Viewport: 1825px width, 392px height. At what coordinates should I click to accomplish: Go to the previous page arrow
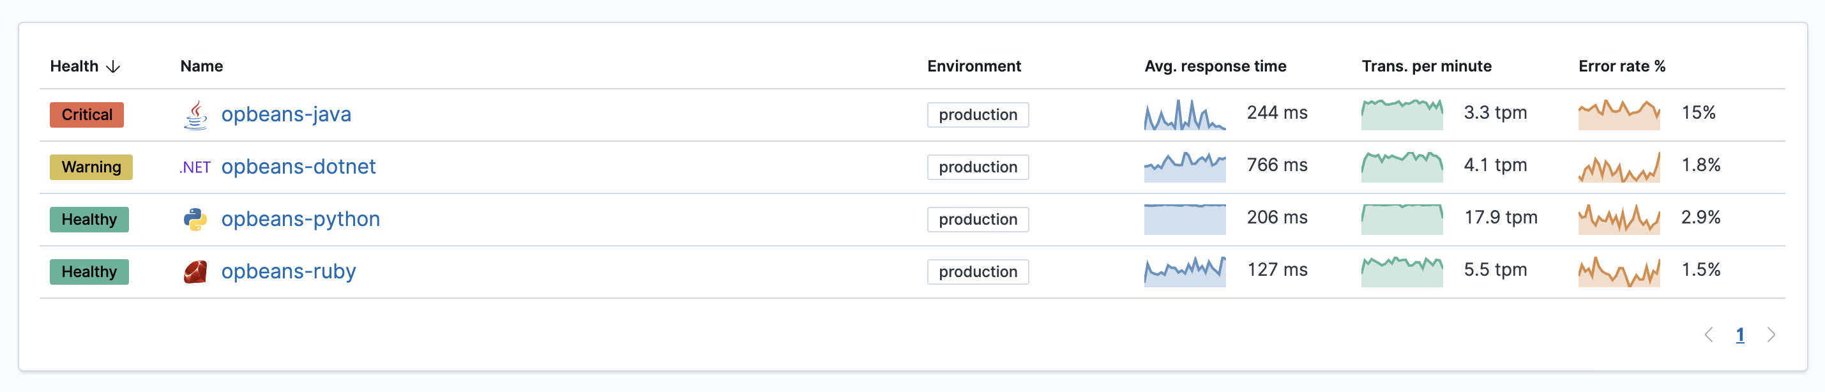pyautogui.click(x=1709, y=335)
